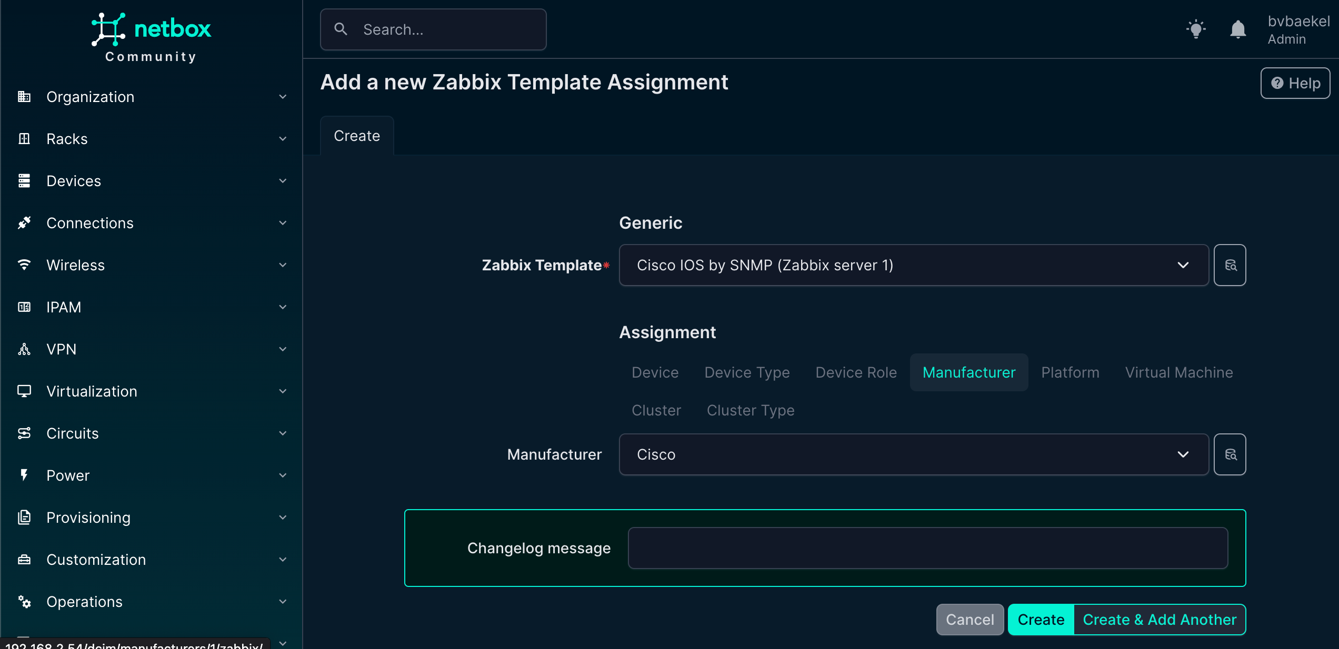The width and height of the screenshot is (1339, 649).
Task: Click the Wireless wifi icon
Action: pyautogui.click(x=24, y=265)
